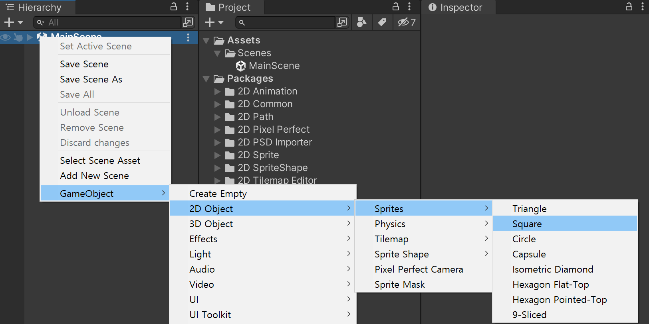Expand the 2D Path package
The height and width of the screenshot is (324, 649).
(217, 117)
